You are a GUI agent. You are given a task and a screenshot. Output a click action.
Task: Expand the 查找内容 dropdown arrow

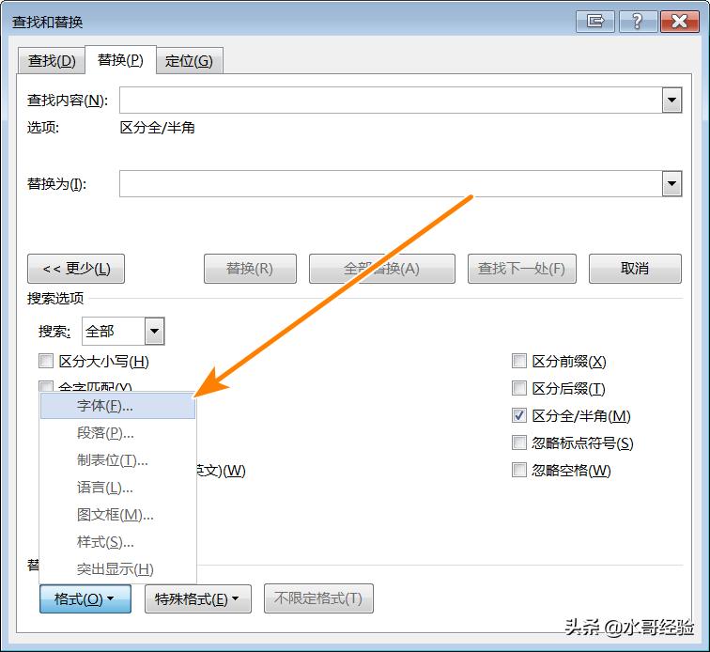(x=672, y=101)
